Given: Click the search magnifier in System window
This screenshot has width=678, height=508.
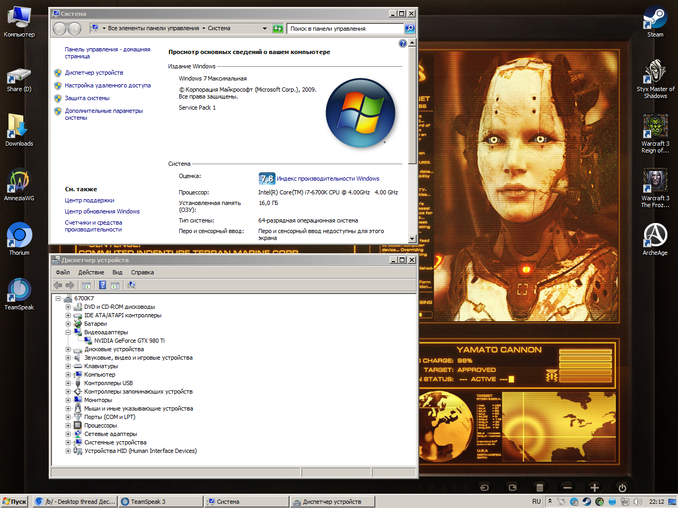Looking at the screenshot, I should tap(410, 29).
